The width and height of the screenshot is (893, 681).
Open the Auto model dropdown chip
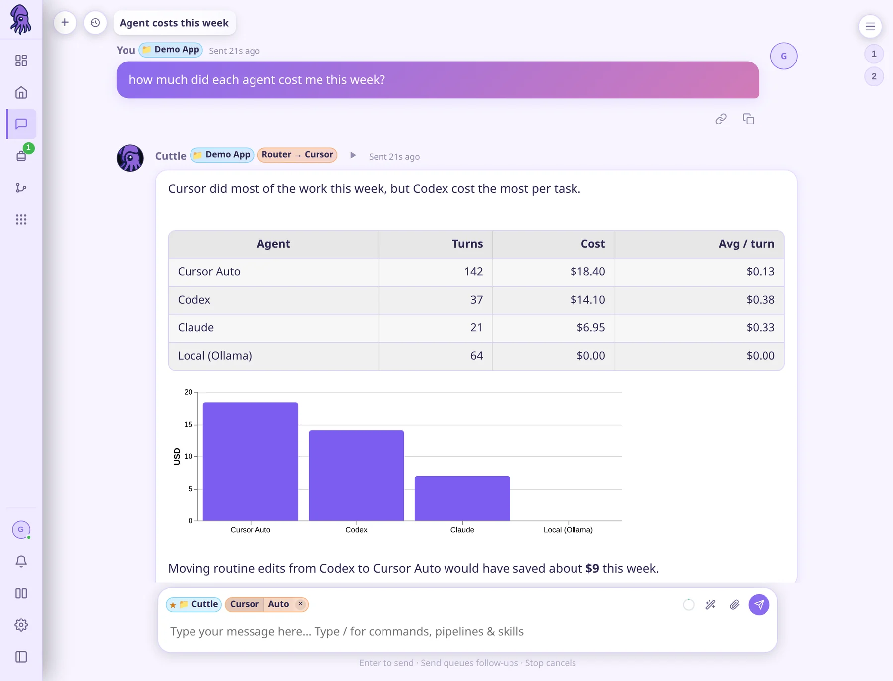click(x=278, y=604)
